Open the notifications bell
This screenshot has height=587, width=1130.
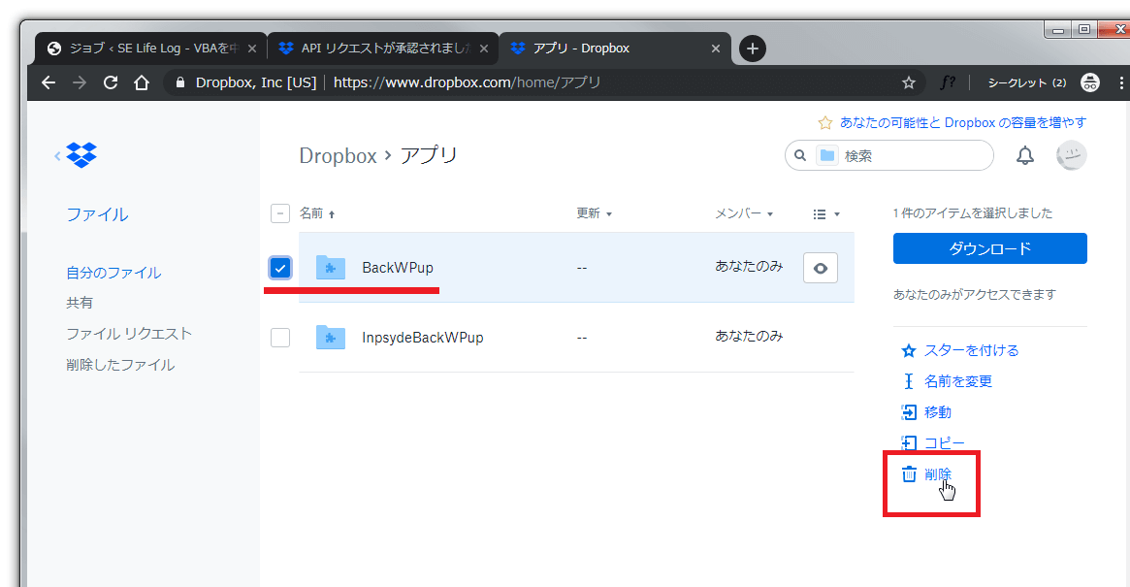click(x=1025, y=155)
